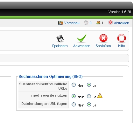The width and height of the screenshot is (134, 123).
Task: Click the red Schließen X icon
Action: (103, 38)
